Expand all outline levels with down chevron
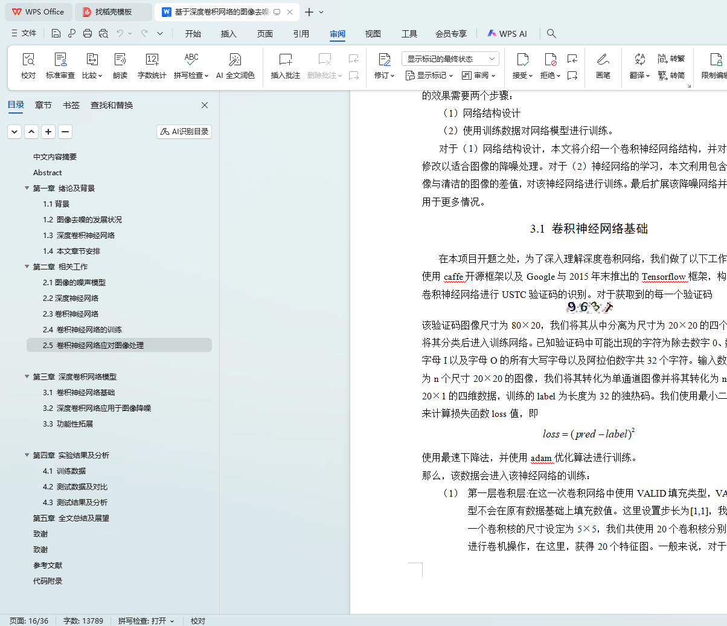The height and width of the screenshot is (626, 727). pyautogui.click(x=14, y=132)
